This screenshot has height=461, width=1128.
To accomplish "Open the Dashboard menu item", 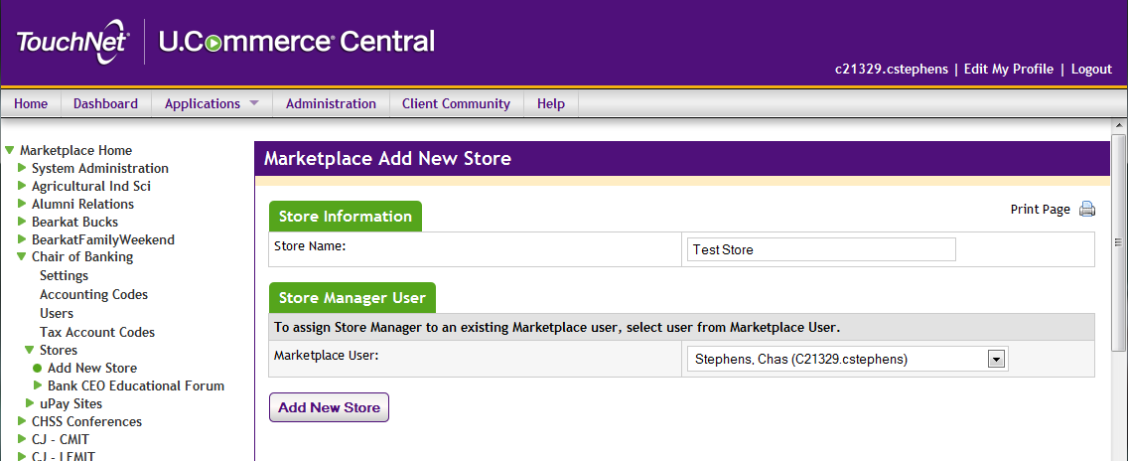I will 105,103.
